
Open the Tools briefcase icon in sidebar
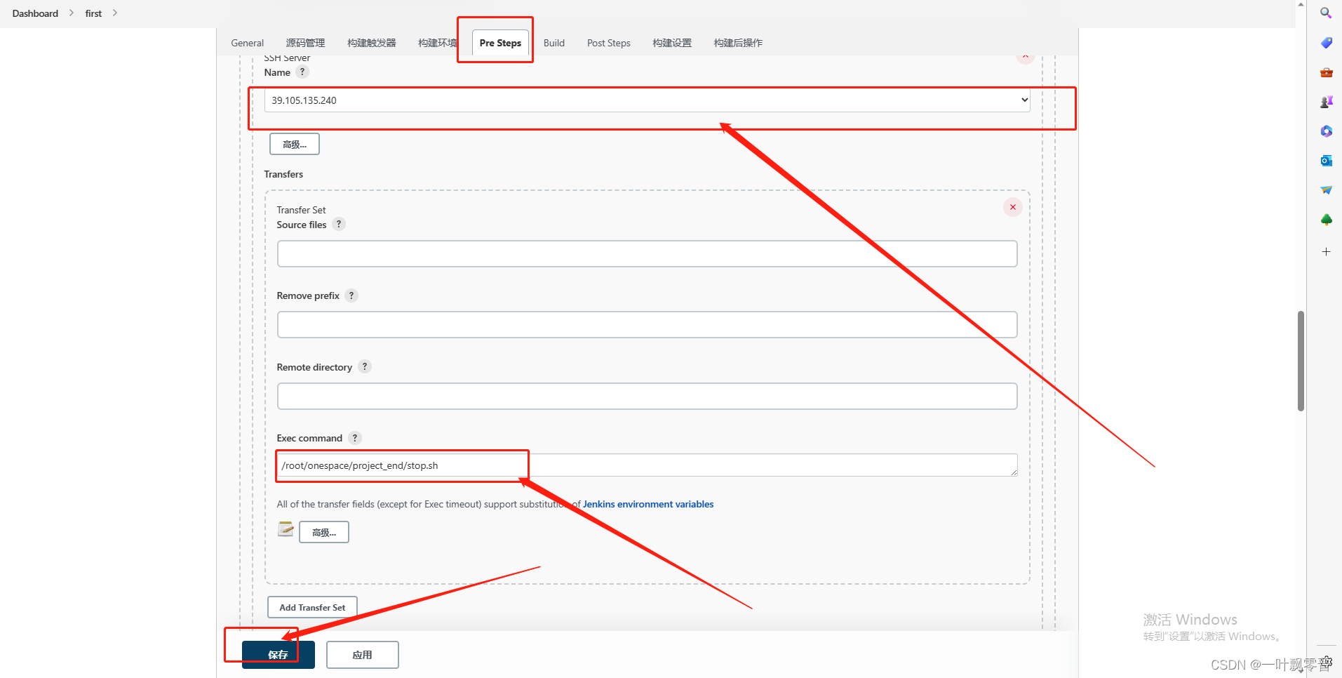pyautogui.click(x=1326, y=72)
